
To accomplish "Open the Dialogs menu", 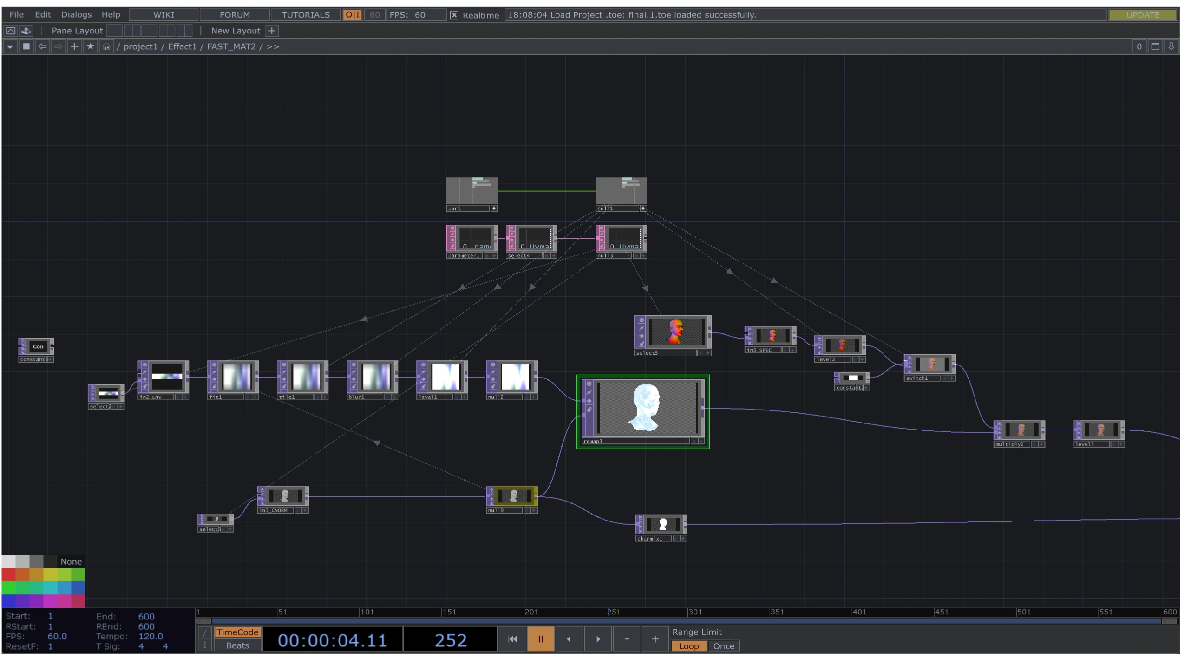I will point(76,14).
